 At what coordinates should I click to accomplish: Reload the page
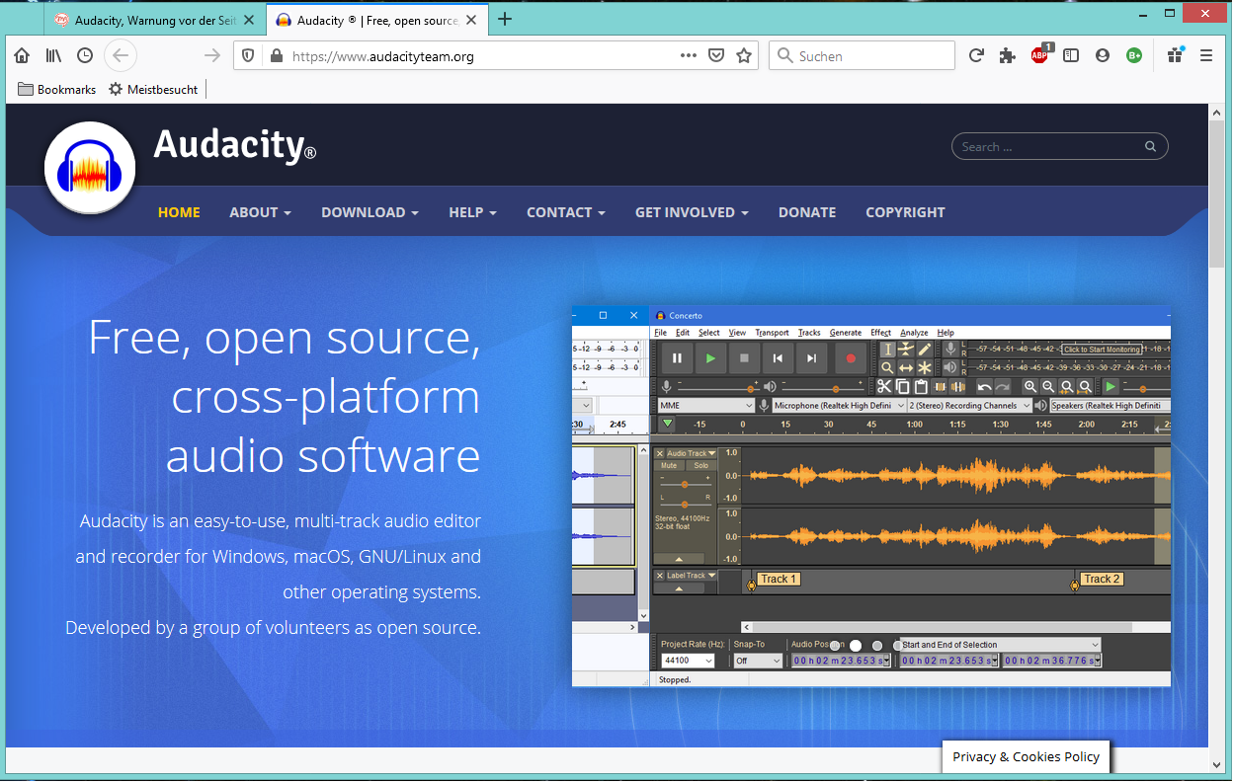pos(976,56)
